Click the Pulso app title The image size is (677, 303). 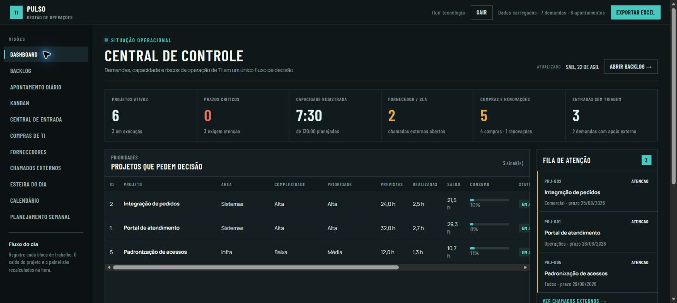pos(36,9)
